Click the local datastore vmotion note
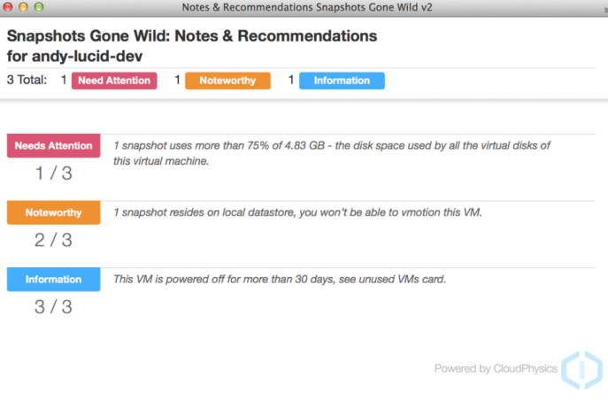 click(x=297, y=212)
